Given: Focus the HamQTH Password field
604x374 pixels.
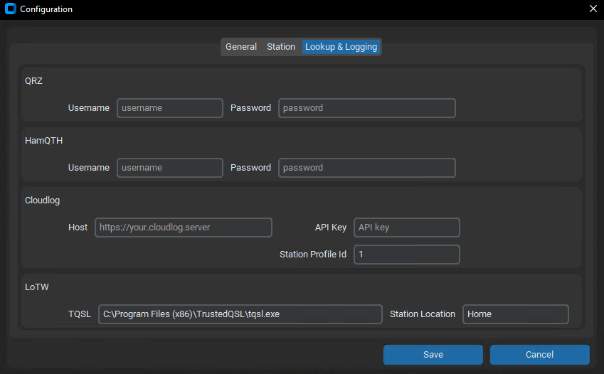Looking at the screenshot, I should coord(366,168).
